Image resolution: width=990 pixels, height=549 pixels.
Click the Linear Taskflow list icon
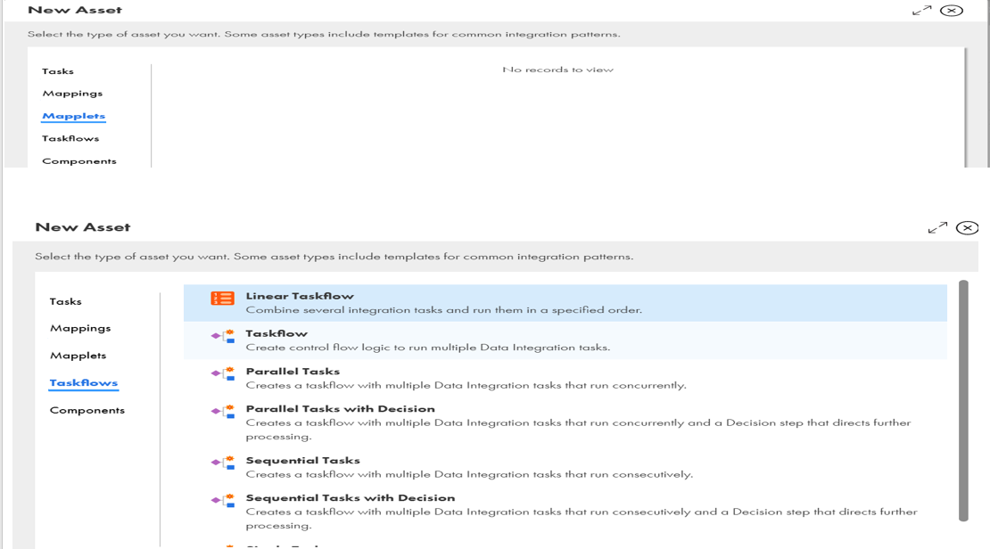pyautogui.click(x=222, y=298)
